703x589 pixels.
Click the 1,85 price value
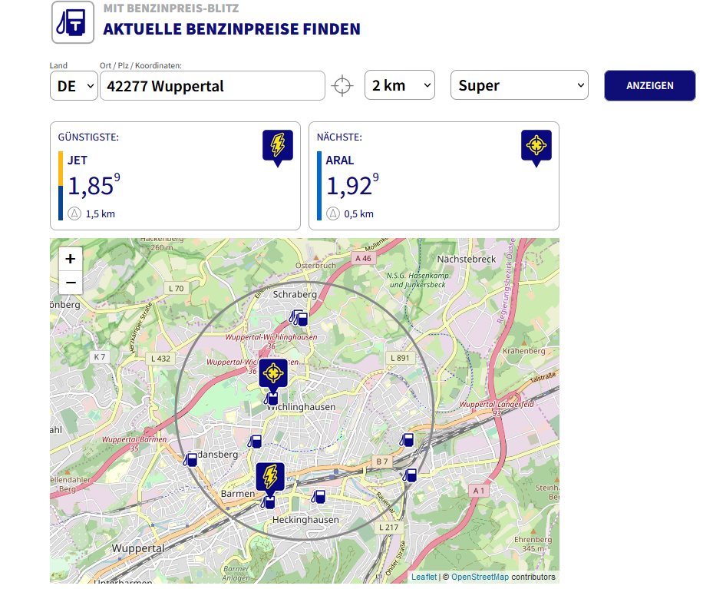[x=94, y=185]
